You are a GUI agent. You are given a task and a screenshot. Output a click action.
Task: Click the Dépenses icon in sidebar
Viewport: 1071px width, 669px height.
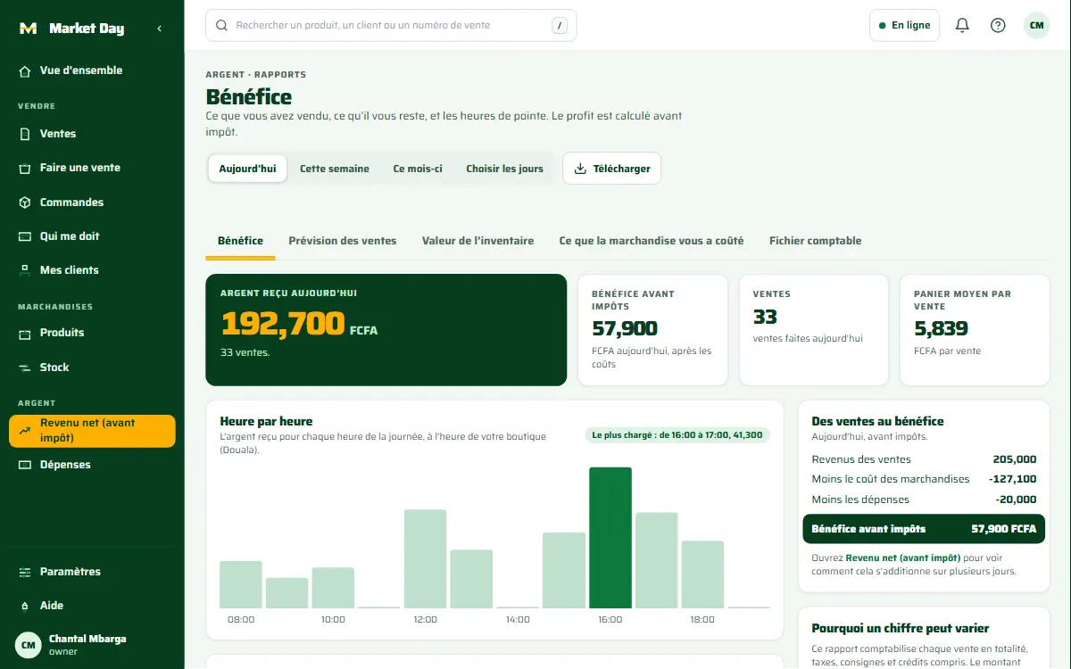25,465
